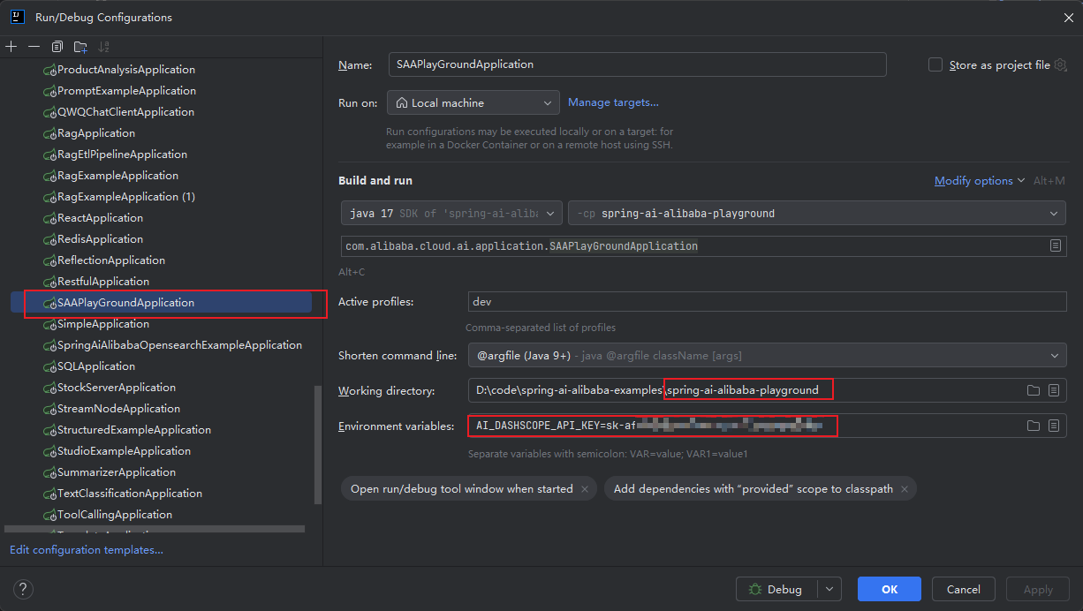Viewport: 1083px width, 611px height.
Task: Select TextClassificationApplication configuration
Action: (129, 494)
